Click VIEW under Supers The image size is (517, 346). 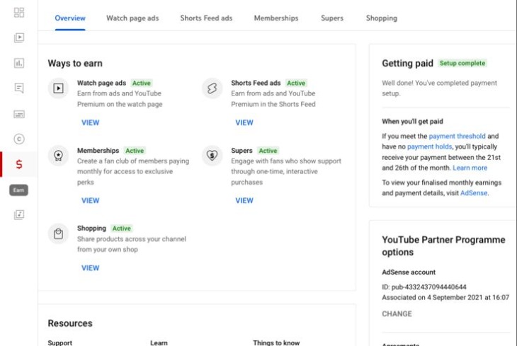pos(244,200)
